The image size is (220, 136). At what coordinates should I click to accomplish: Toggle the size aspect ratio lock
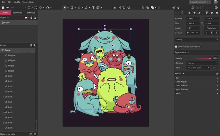[202, 23]
